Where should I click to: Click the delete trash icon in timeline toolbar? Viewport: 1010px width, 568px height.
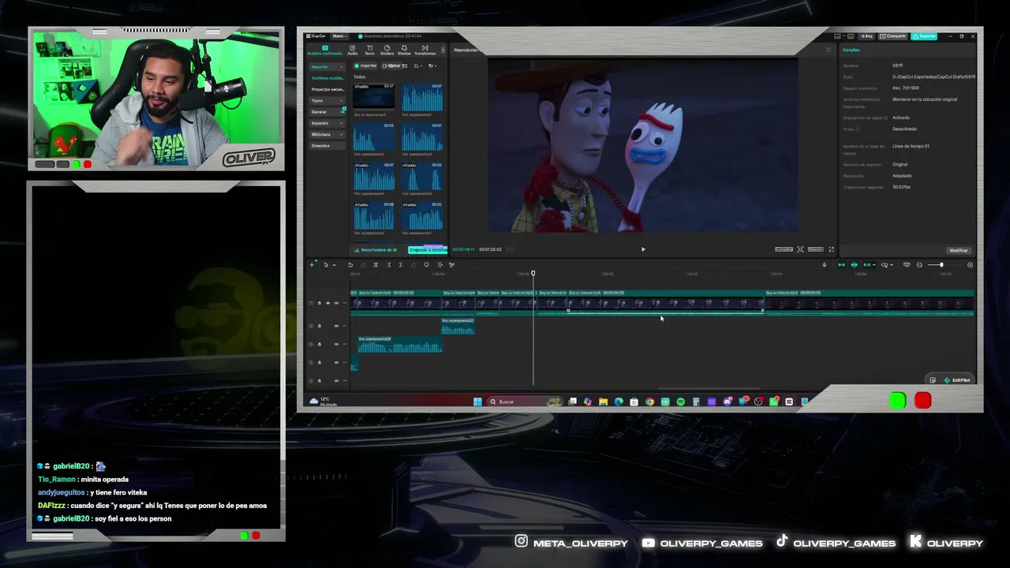[x=413, y=265]
